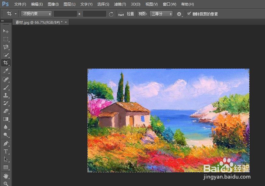
Task: Click the crop height input field
Action: pyautogui.click(x=94, y=14)
